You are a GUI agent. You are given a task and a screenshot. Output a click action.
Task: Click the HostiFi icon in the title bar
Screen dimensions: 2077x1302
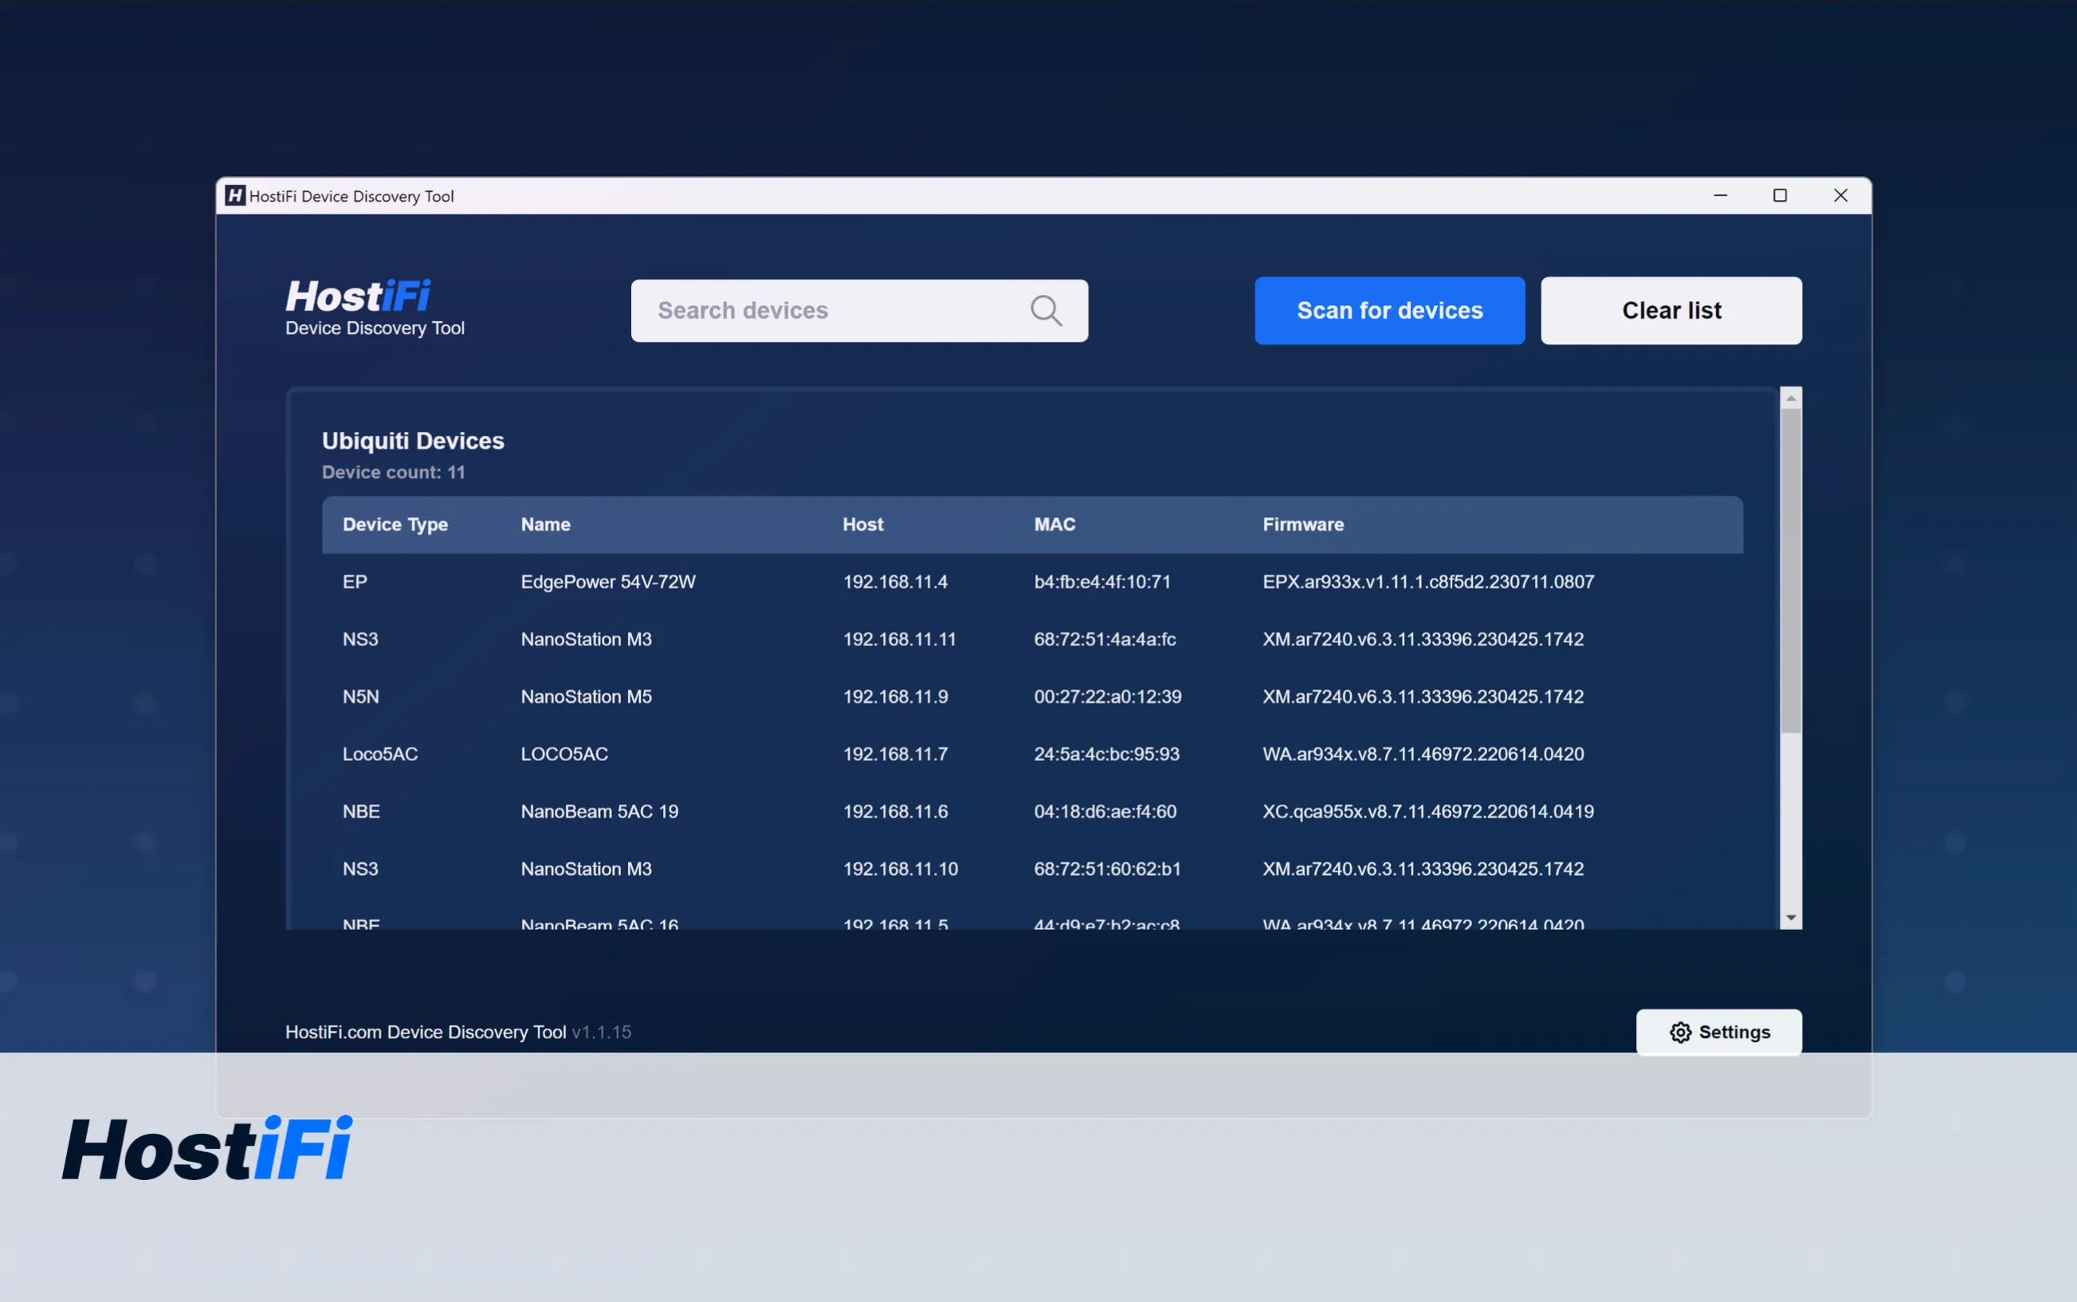click(x=235, y=195)
